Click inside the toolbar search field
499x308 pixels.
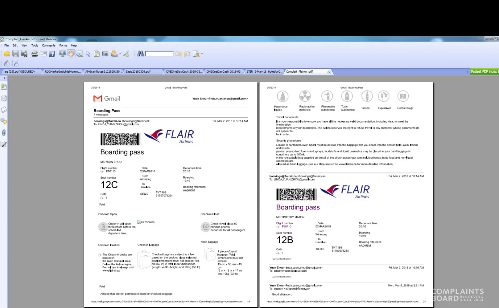tap(159, 54)
